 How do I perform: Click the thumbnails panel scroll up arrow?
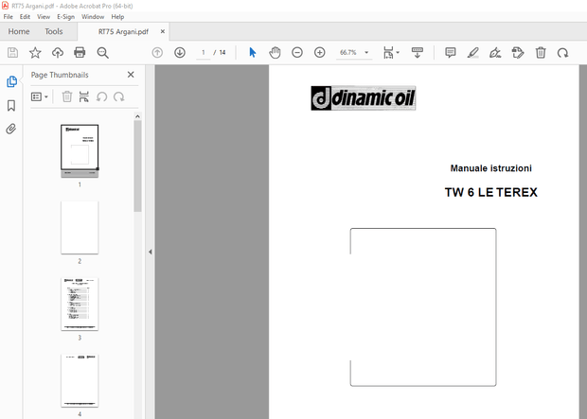pos(137,116)
